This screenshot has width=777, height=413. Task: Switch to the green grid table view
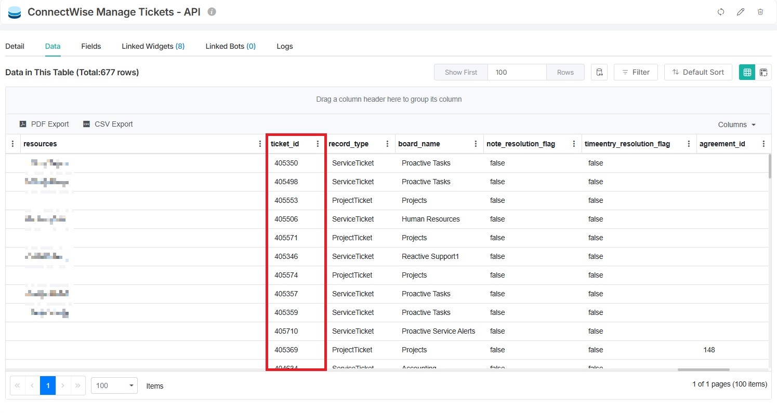point(747,72)
